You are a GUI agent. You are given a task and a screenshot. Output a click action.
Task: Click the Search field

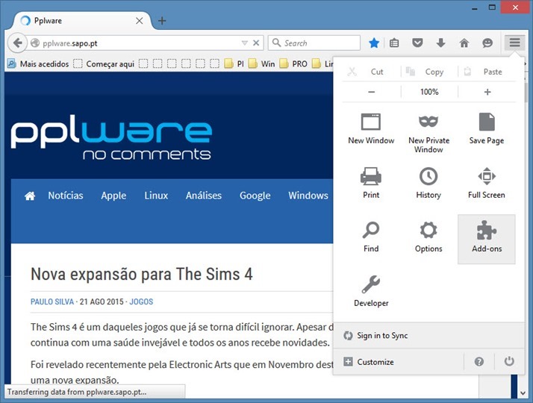click(x=314, y=43)
